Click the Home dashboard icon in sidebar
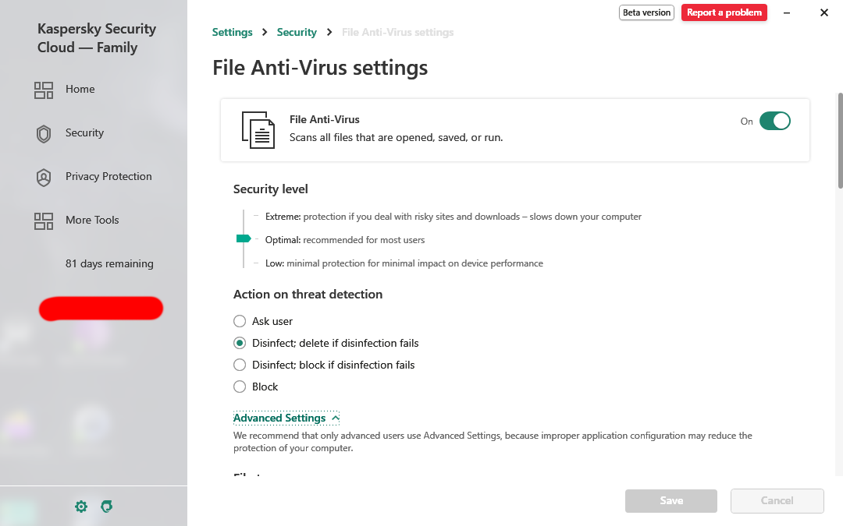 tap(44, 90)
